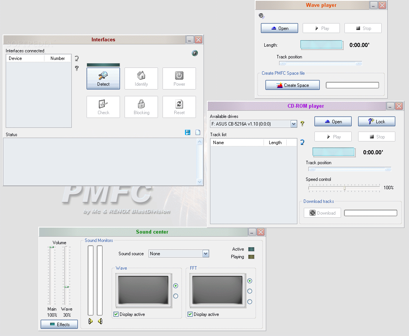Screen dimensions: 409x336
Task: Toggle Wave Display active checkbox
Action: 116,314
